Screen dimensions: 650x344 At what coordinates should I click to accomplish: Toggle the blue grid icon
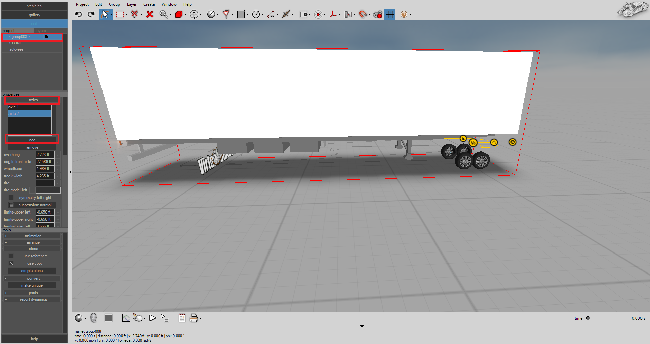[390, 14]
